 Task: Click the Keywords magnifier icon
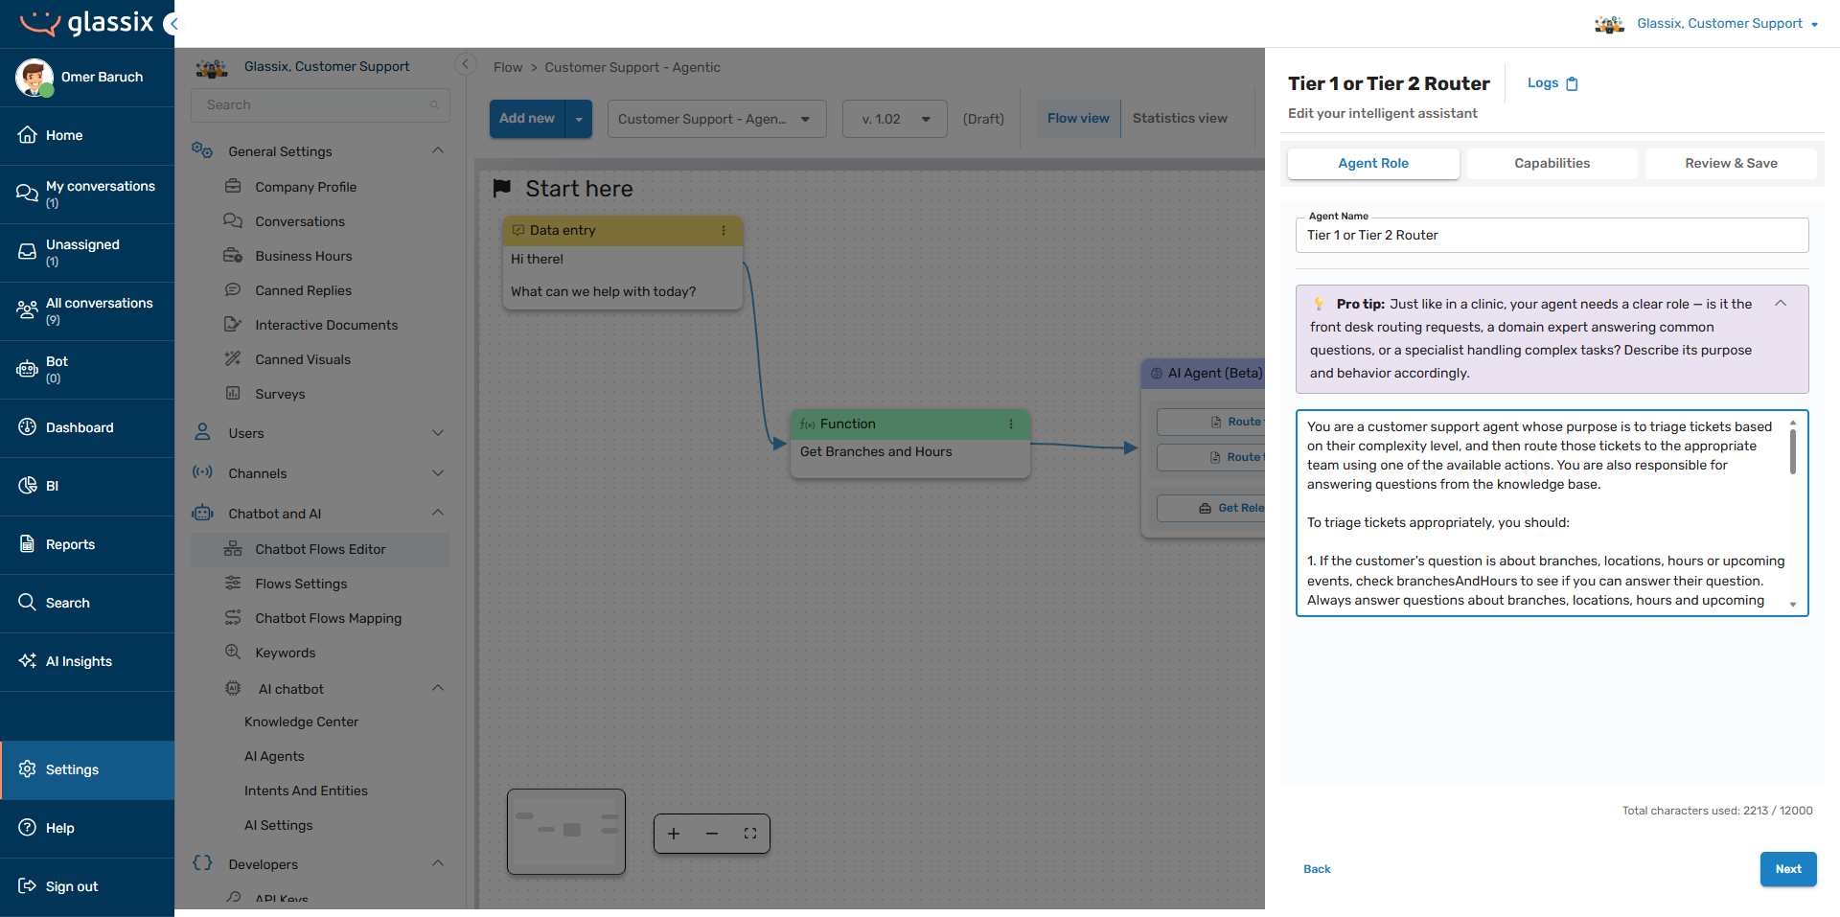coord(233,653)
